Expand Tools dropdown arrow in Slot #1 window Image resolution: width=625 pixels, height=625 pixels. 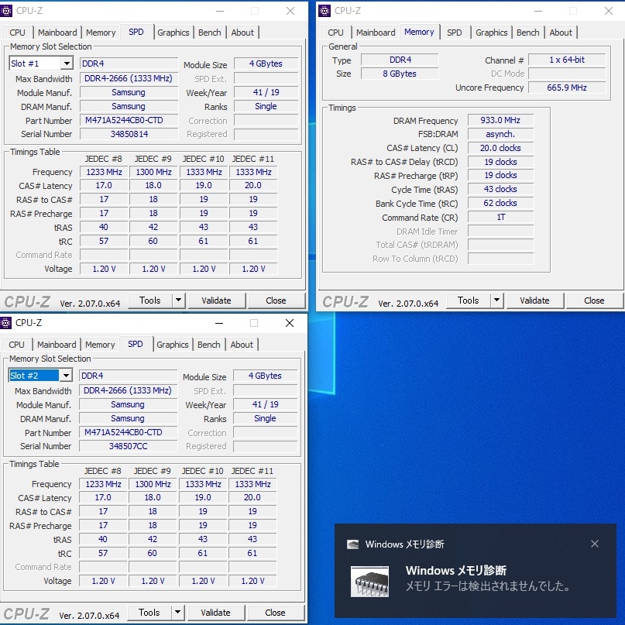pos(179,300)
